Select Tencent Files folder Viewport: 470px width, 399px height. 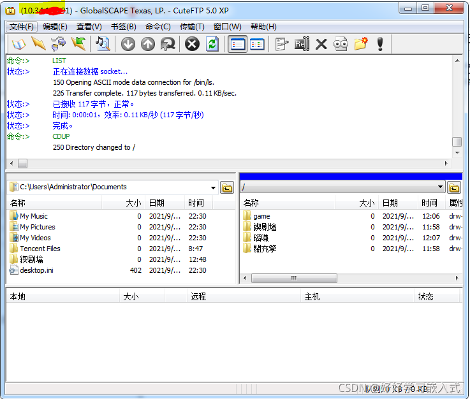point(40,249)
